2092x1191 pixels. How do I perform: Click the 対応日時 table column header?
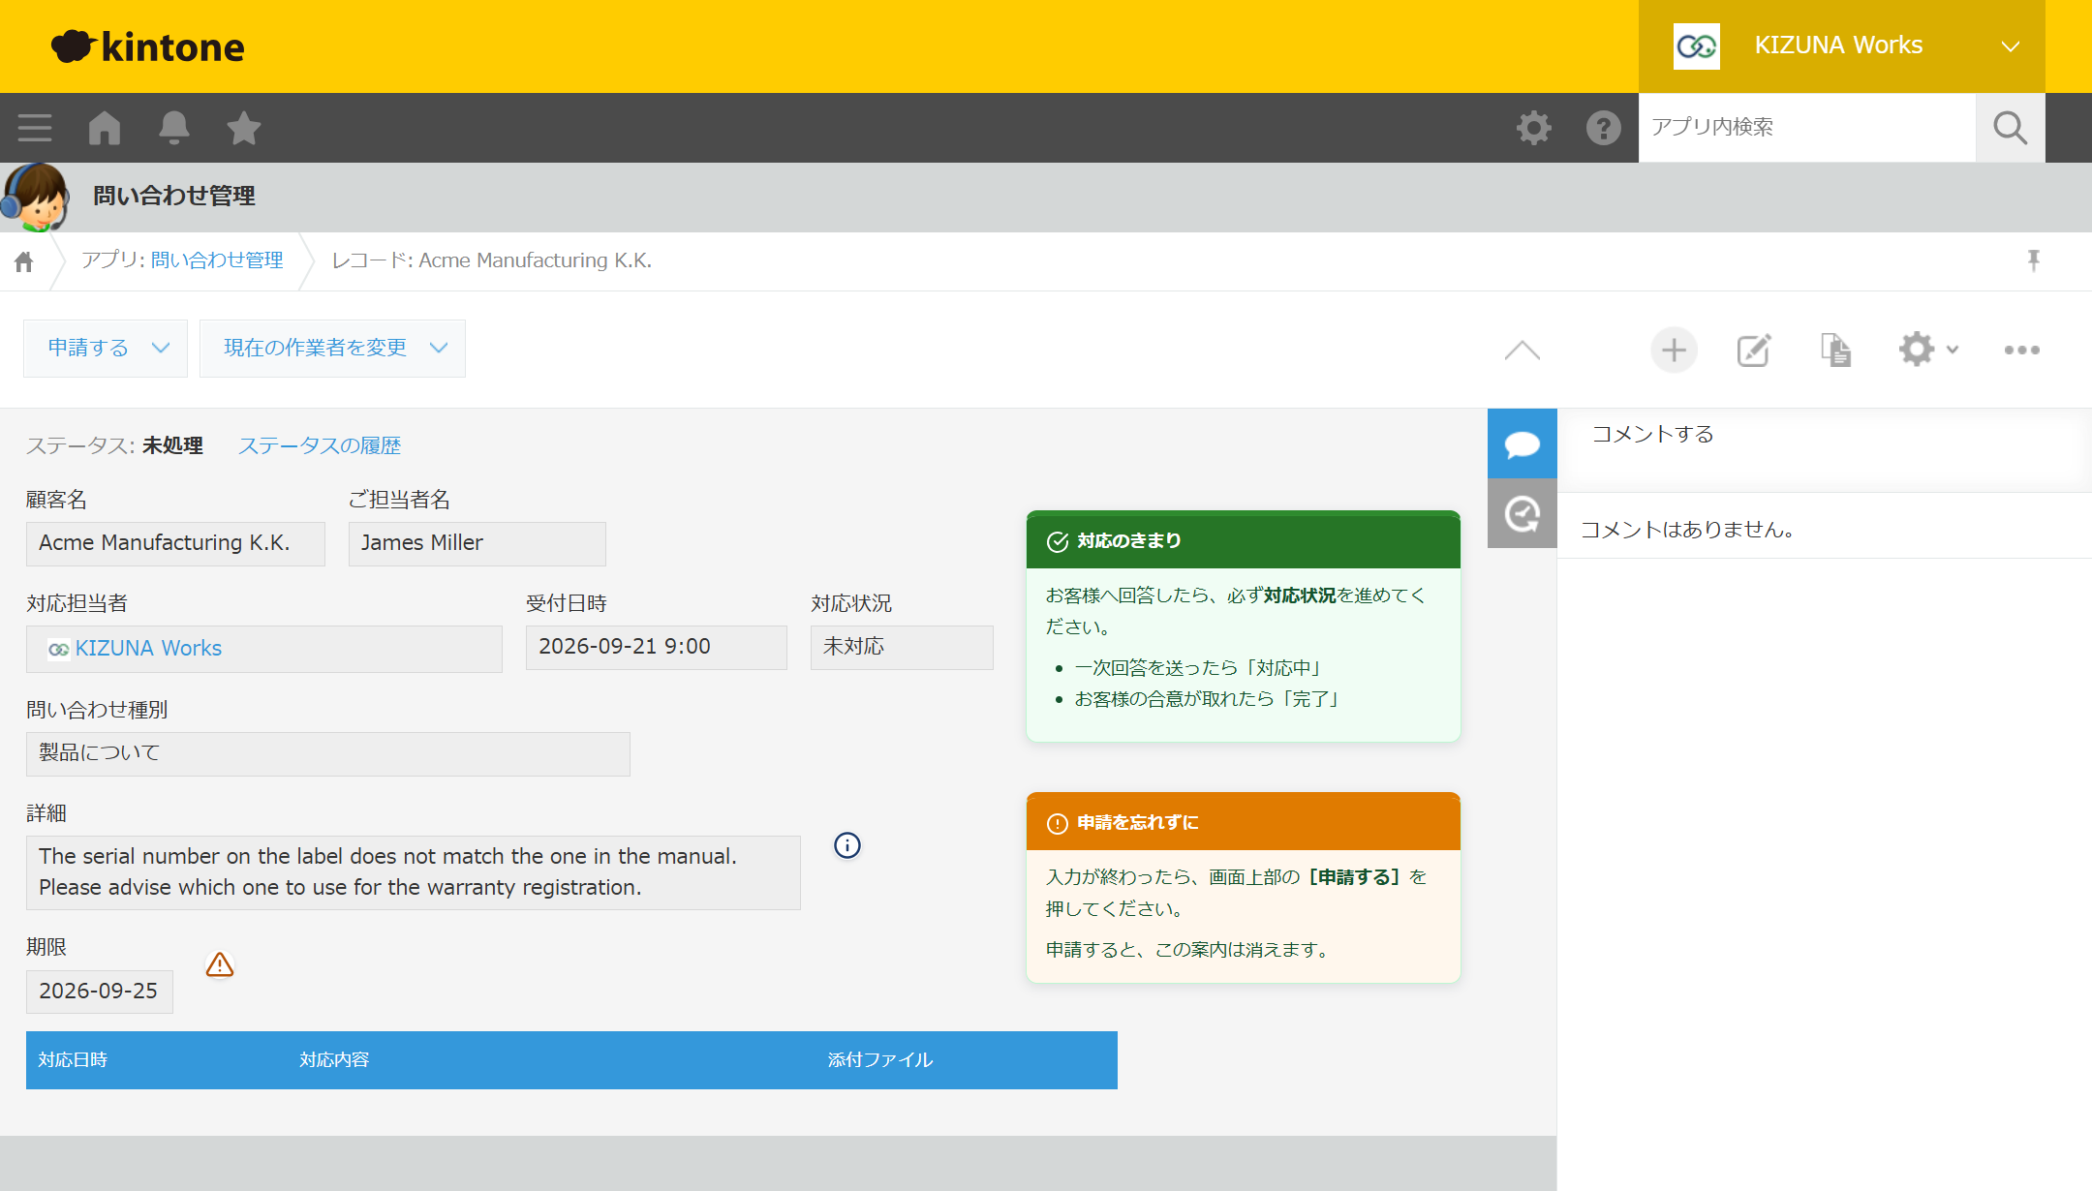73,1060
